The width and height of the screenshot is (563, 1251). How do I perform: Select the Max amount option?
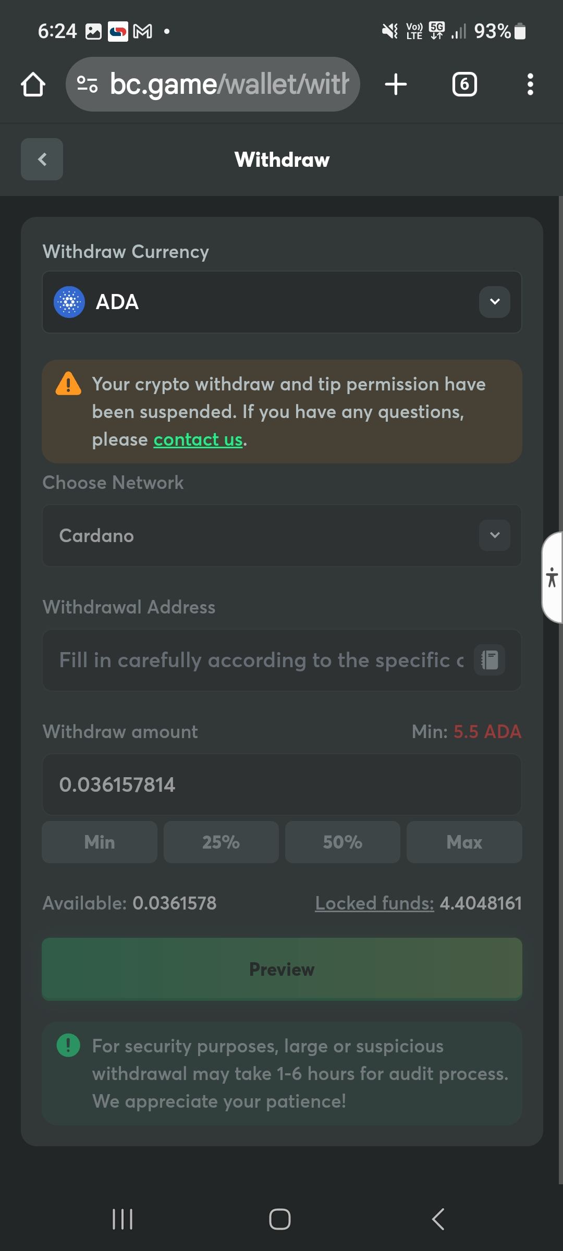pos(464,842)
